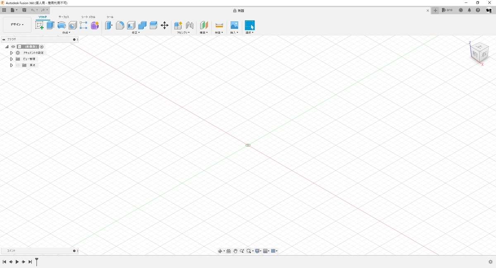The image size is (496, 268).
Task: Expand the 修正 dropdown menu
Action: (x=136, y=33)
